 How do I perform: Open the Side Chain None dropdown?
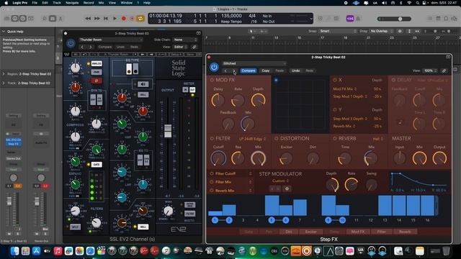(x=185, y=40)
